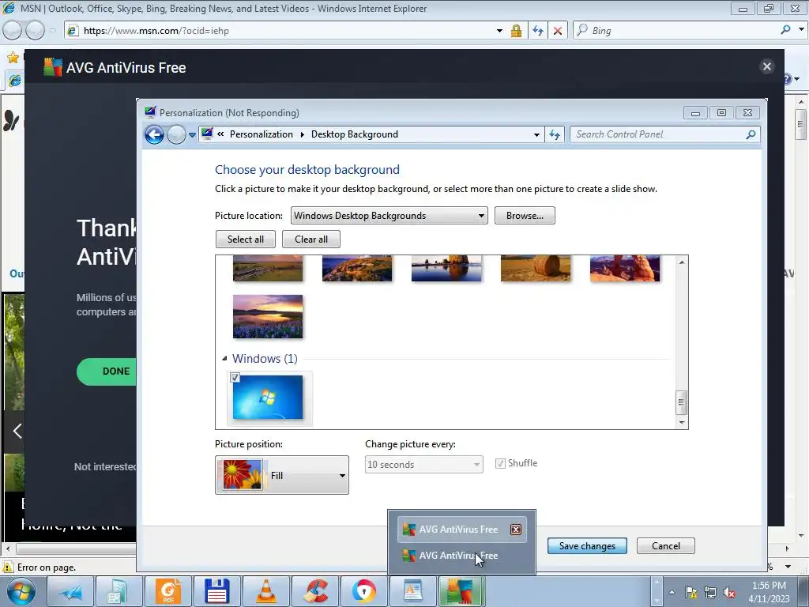
Task: Open the Windows Start menu orb
Action: (x=21, y=591)
